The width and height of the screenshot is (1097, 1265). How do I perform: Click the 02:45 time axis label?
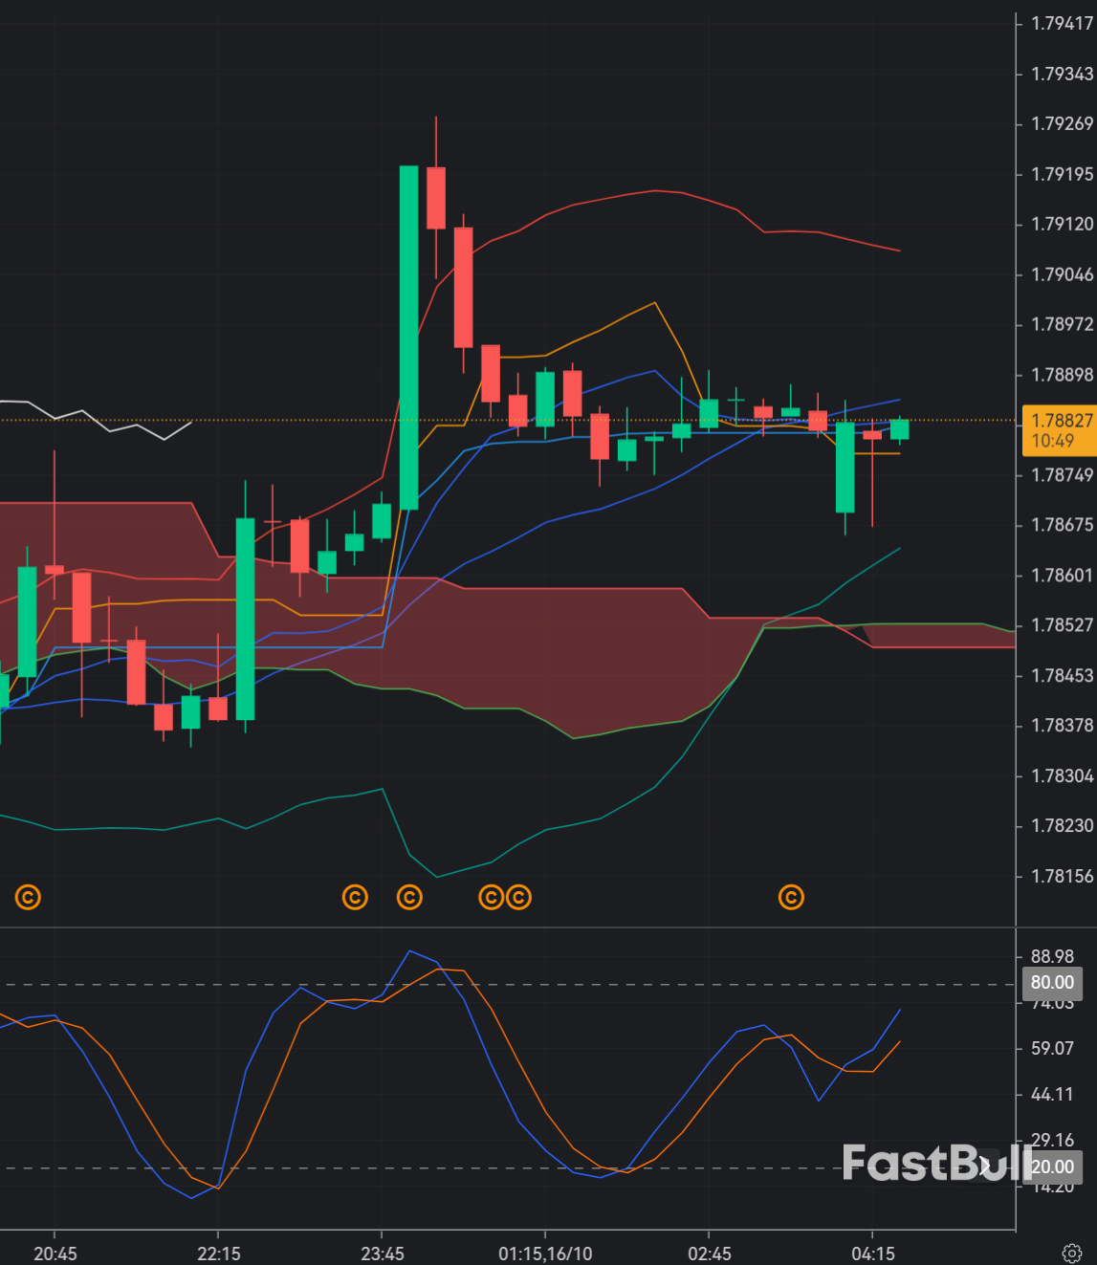point(709,1253)
